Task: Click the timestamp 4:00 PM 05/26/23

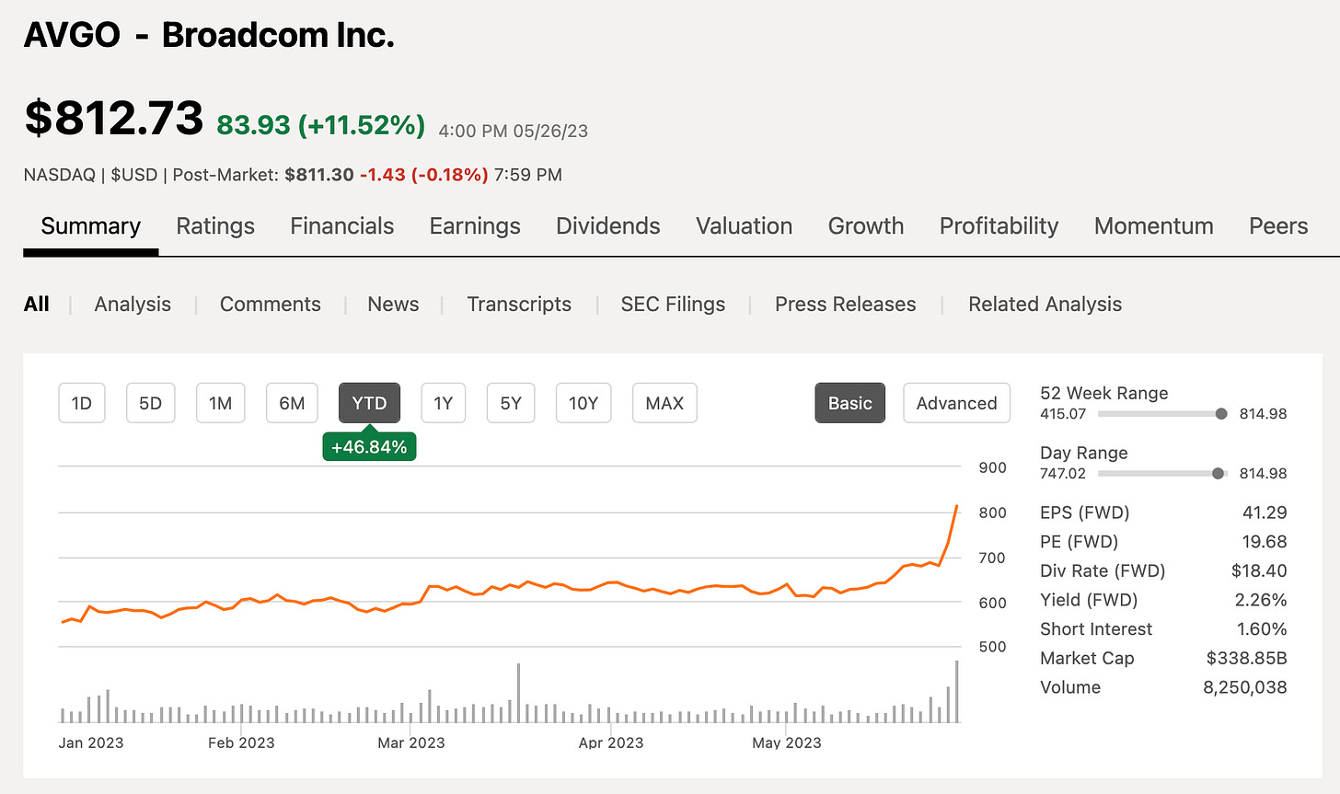Action: [514, 131]
